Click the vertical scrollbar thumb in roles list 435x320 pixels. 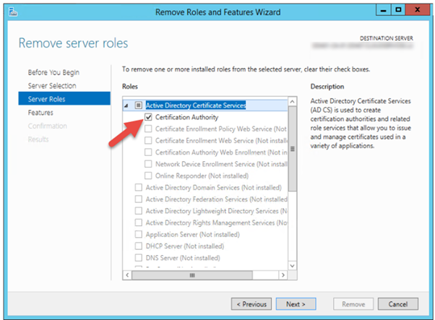pos(292,149)
